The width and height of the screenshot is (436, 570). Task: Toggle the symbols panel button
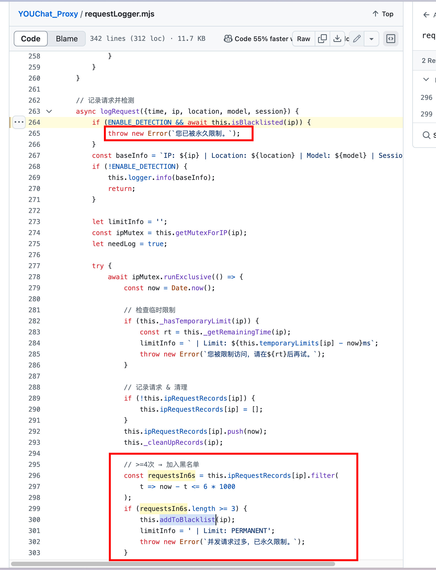point(391,39)
